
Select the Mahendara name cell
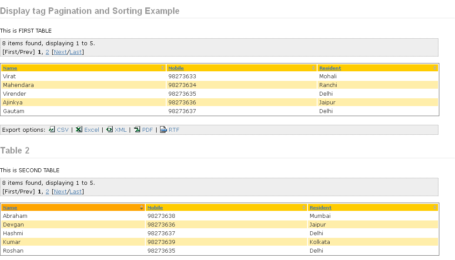[x=84, y=85]
